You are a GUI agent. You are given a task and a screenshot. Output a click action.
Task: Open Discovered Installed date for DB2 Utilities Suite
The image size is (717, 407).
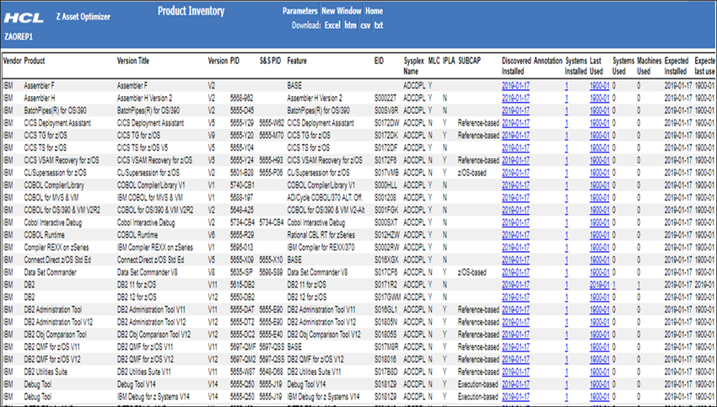coord(515,372)
